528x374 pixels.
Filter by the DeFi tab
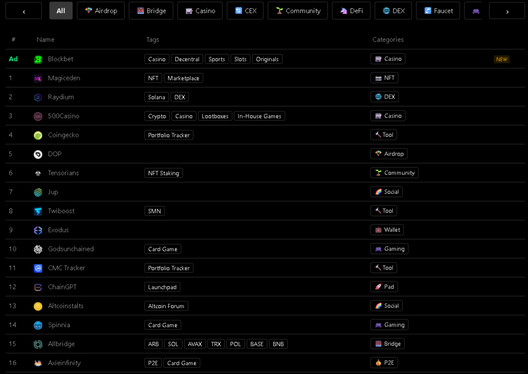coord(351,11)
